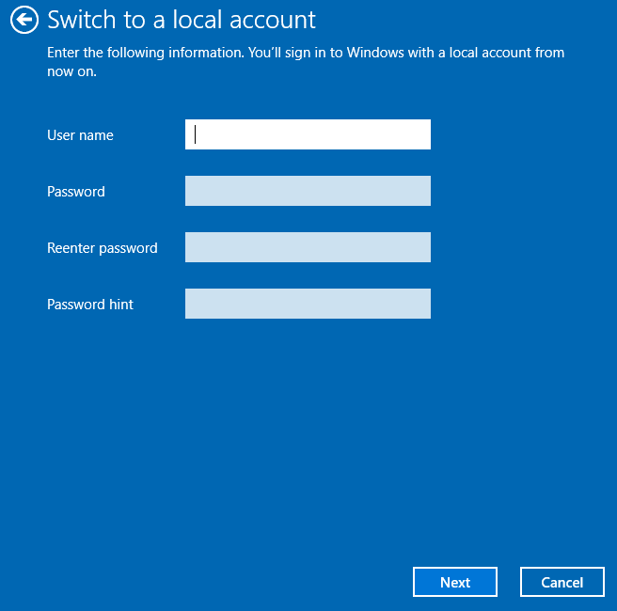Continue with the Next button

click(x=455, y=582)
